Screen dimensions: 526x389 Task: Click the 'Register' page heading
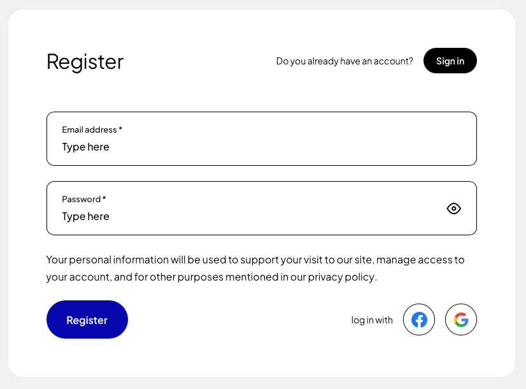[x=85, y=62]
